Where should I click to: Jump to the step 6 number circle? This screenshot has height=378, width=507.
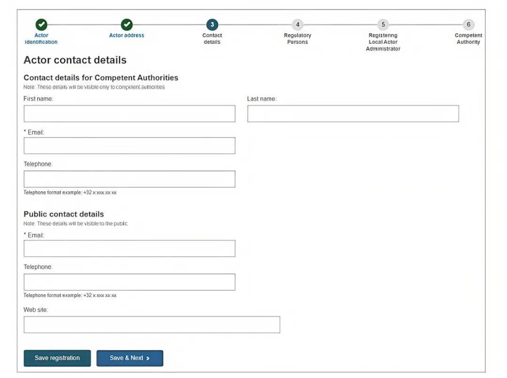tap(468, 24)
